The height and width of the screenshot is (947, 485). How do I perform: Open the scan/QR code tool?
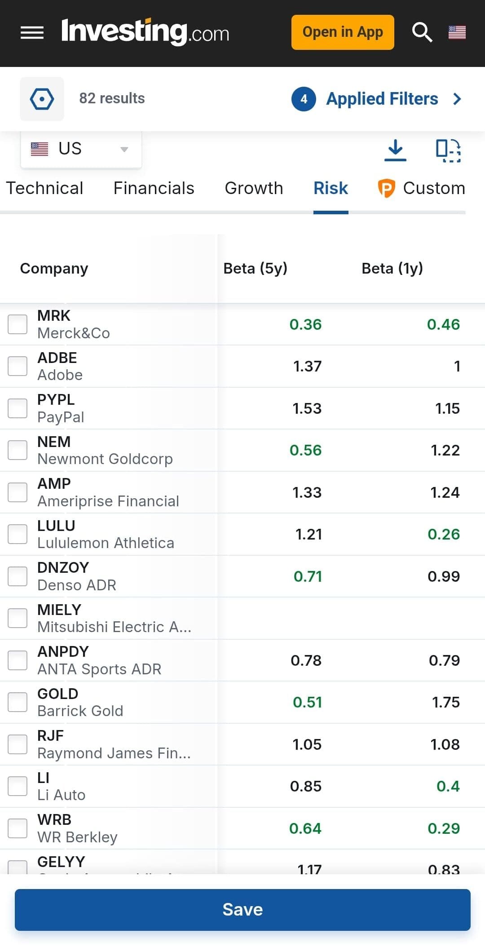tap(449, 150)
